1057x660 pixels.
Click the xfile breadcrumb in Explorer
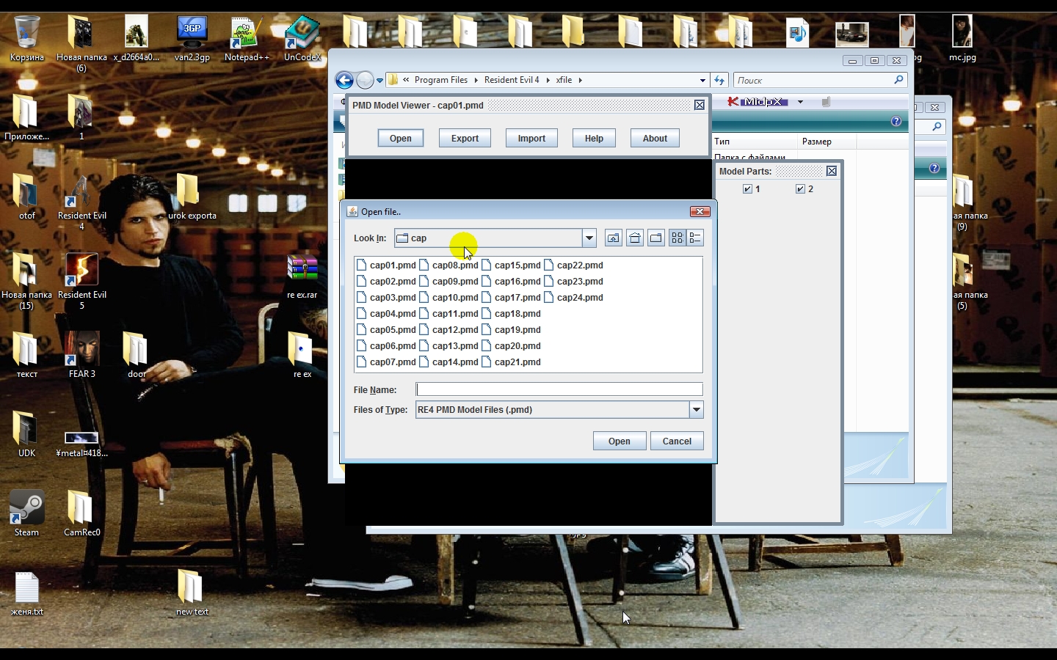tap(564, 80)
